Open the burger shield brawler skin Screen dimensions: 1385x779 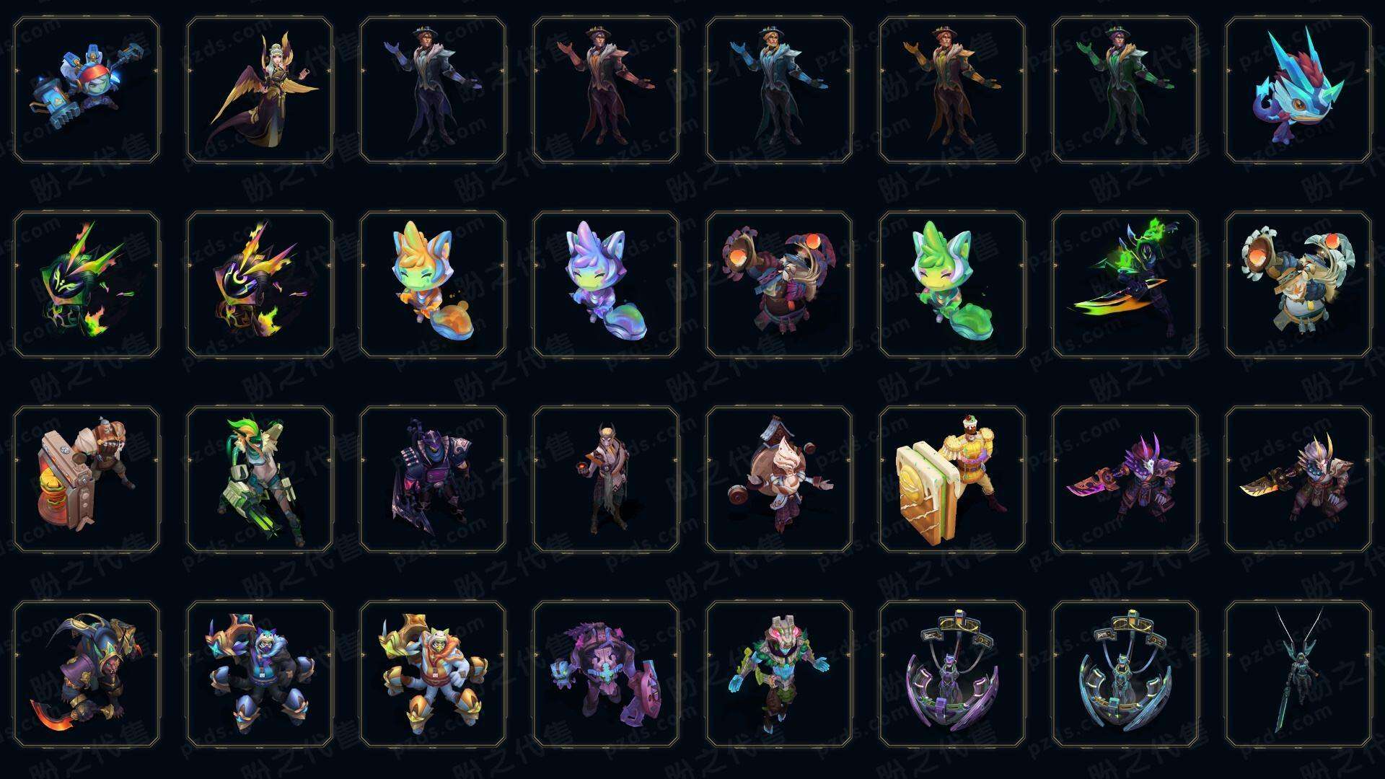pos(87,479)
